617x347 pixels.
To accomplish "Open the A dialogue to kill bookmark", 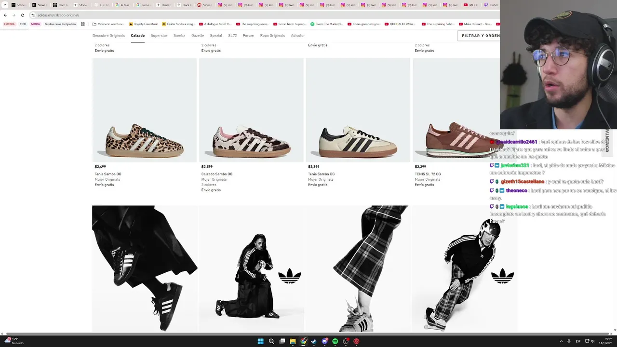I will tap(215, 24).
